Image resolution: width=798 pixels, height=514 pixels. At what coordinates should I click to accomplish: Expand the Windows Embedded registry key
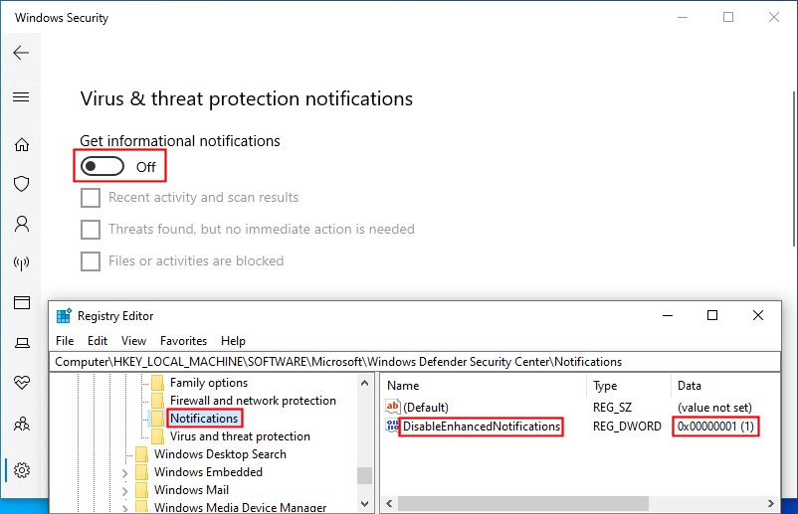[125, 472]
